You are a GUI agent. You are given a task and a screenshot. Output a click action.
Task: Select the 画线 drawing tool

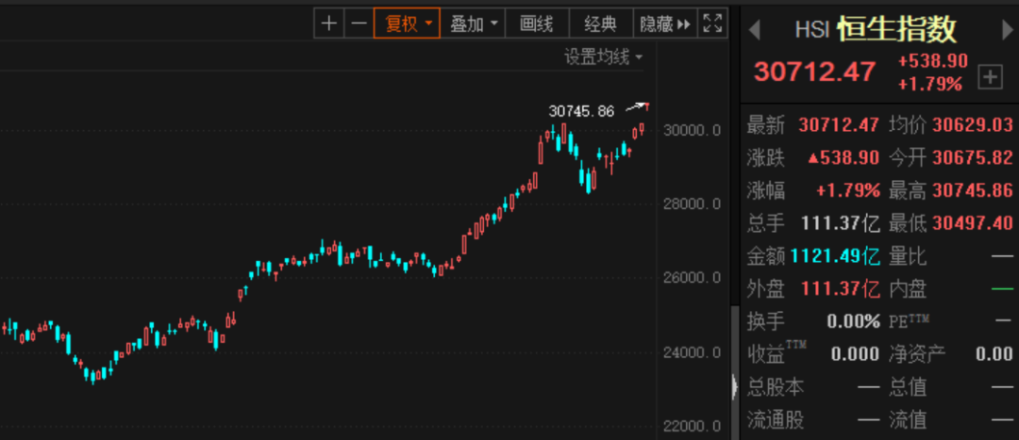[536, 24]
